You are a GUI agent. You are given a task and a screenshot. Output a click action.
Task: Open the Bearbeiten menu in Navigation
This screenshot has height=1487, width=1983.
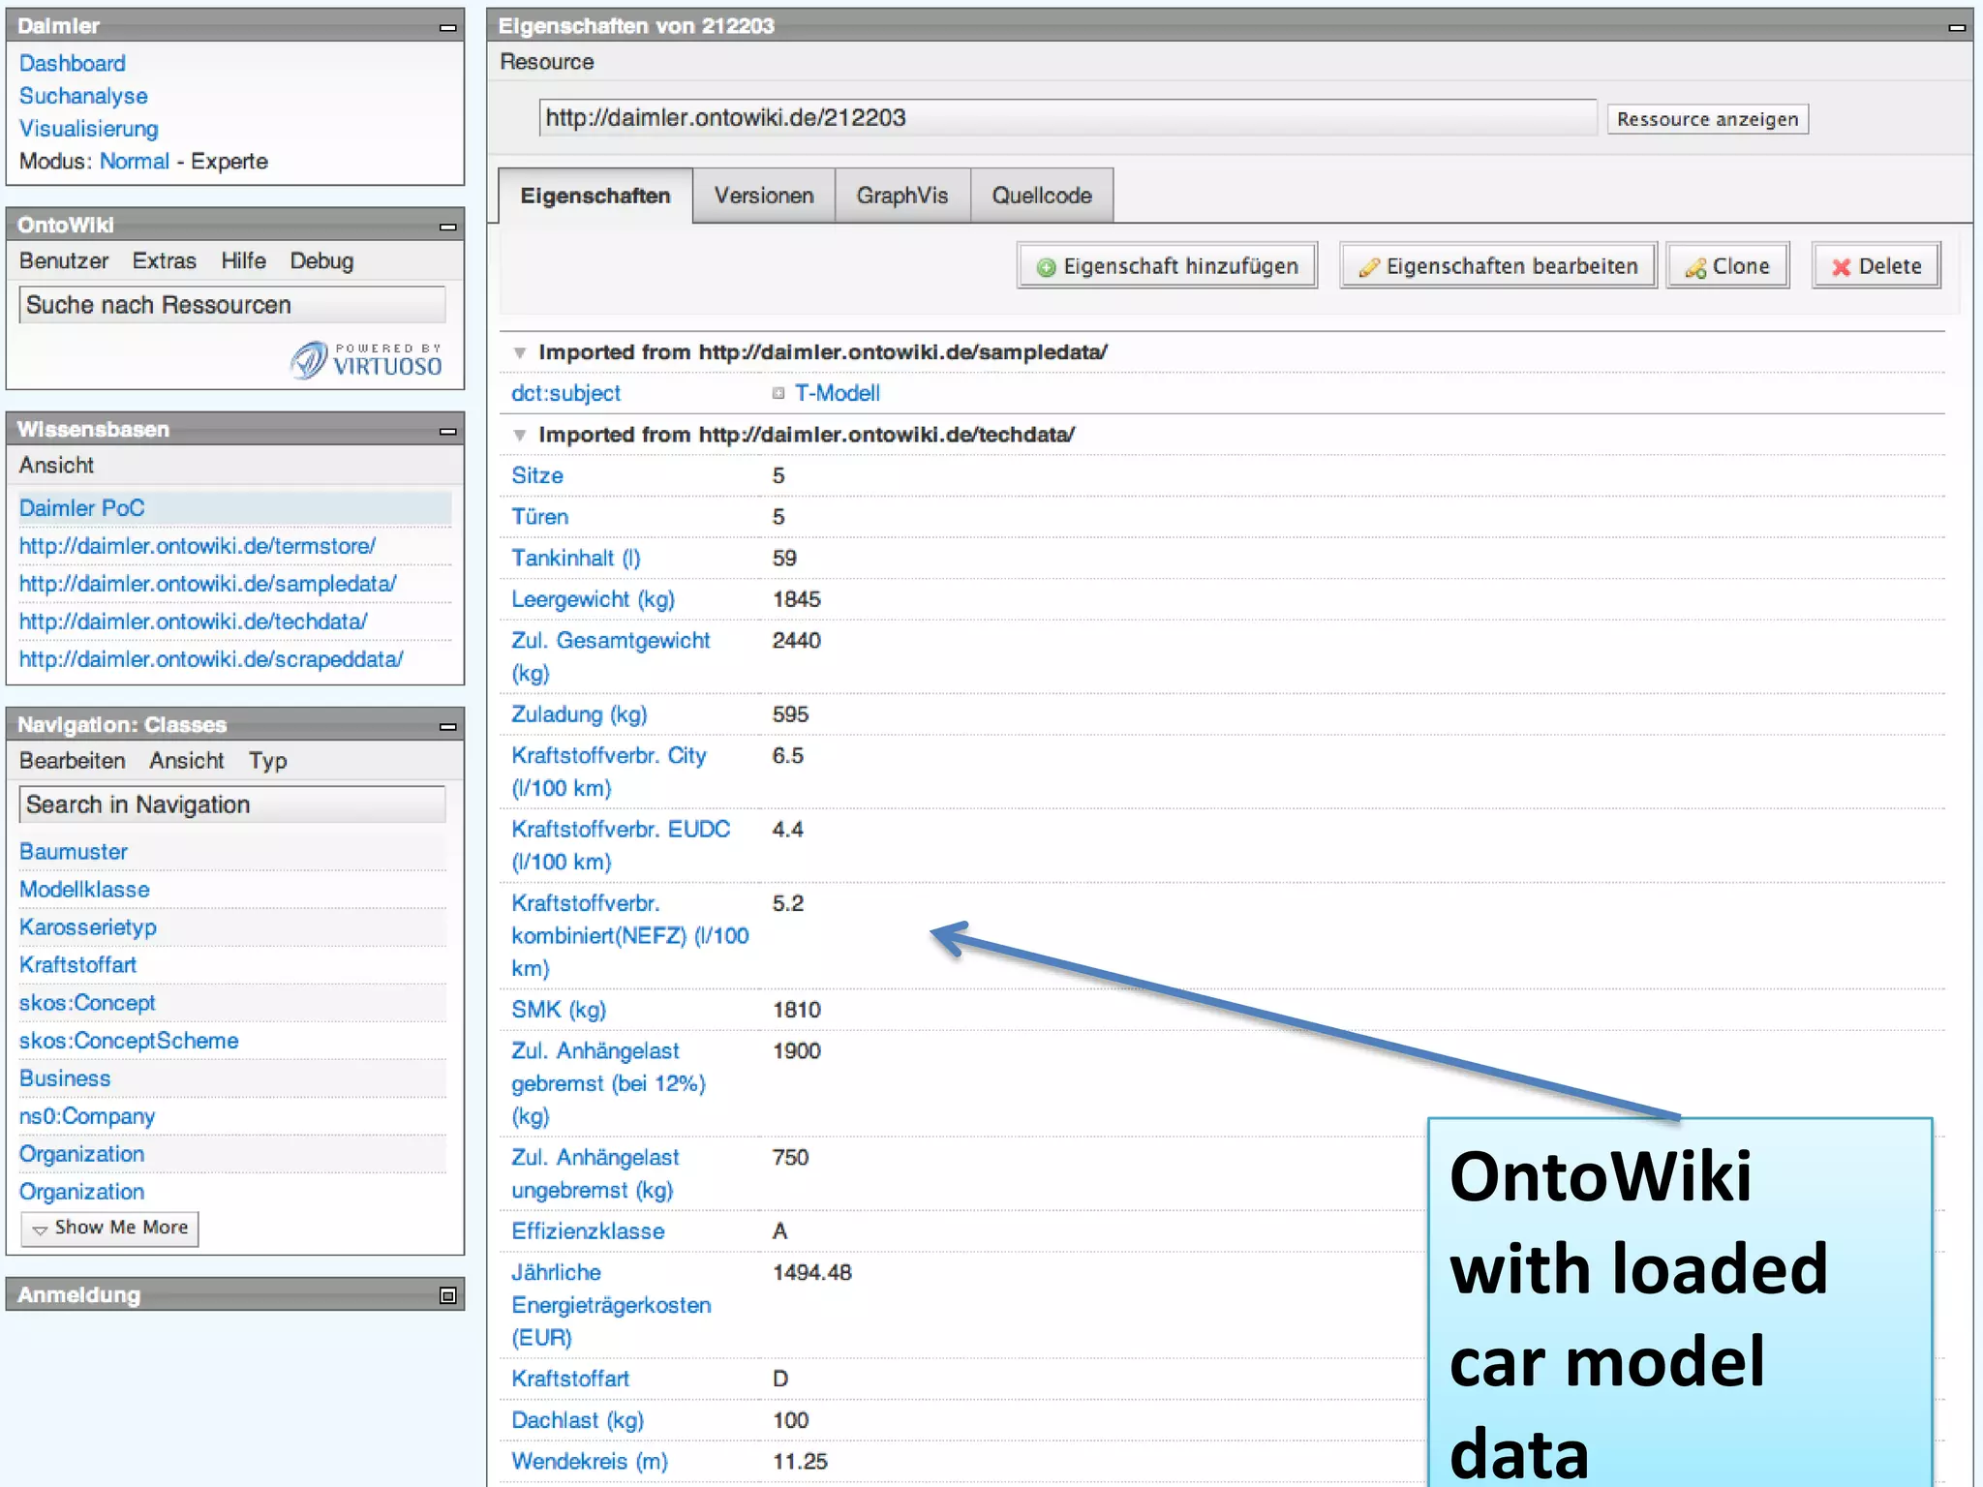click(x=73, y=761)
